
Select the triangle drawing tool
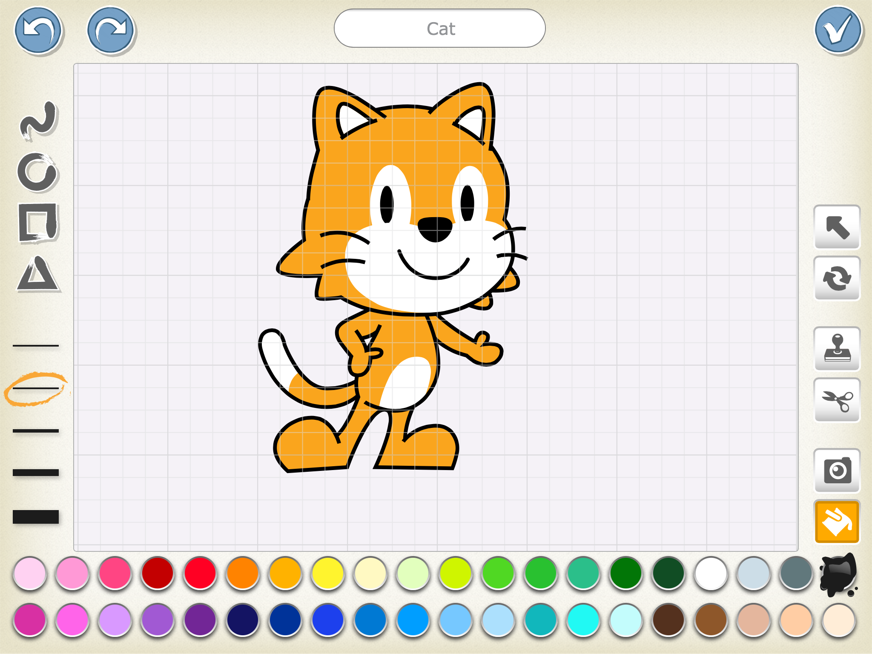(38, 274)
